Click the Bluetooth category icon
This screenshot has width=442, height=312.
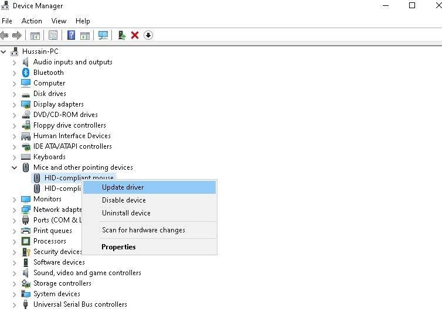point(26,73)
